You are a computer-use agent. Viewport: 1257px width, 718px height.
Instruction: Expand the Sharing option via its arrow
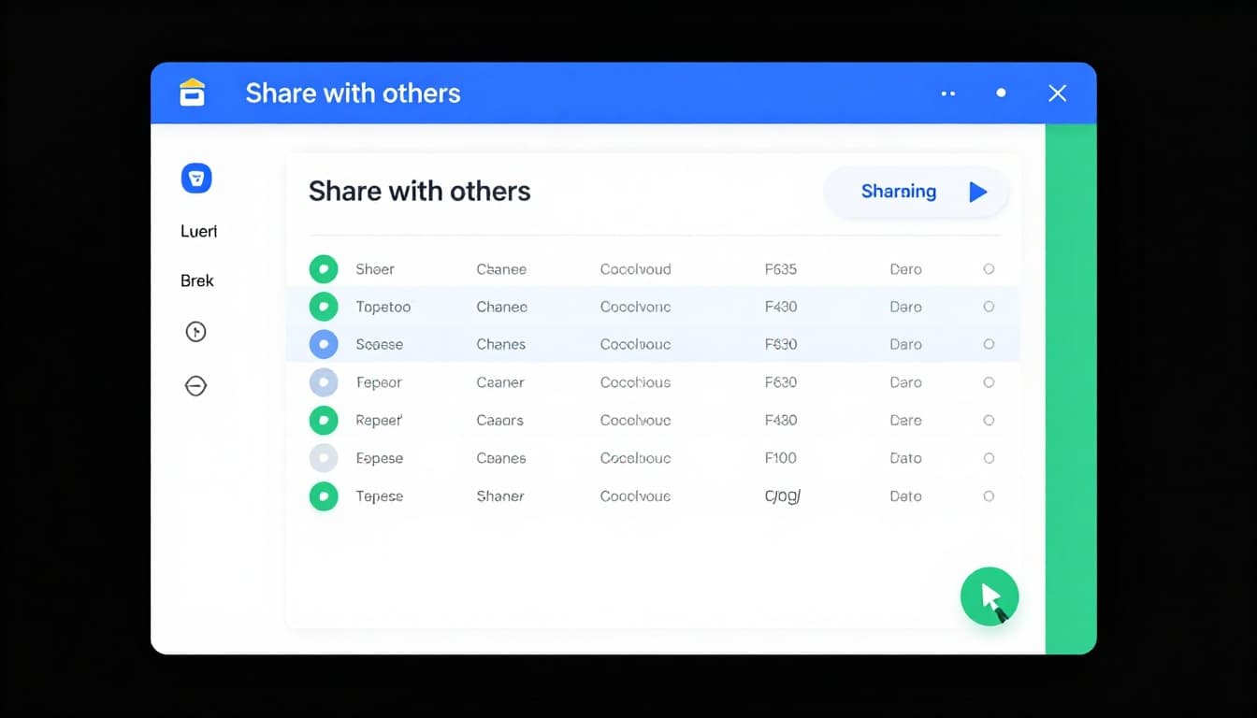pos(978,192)
